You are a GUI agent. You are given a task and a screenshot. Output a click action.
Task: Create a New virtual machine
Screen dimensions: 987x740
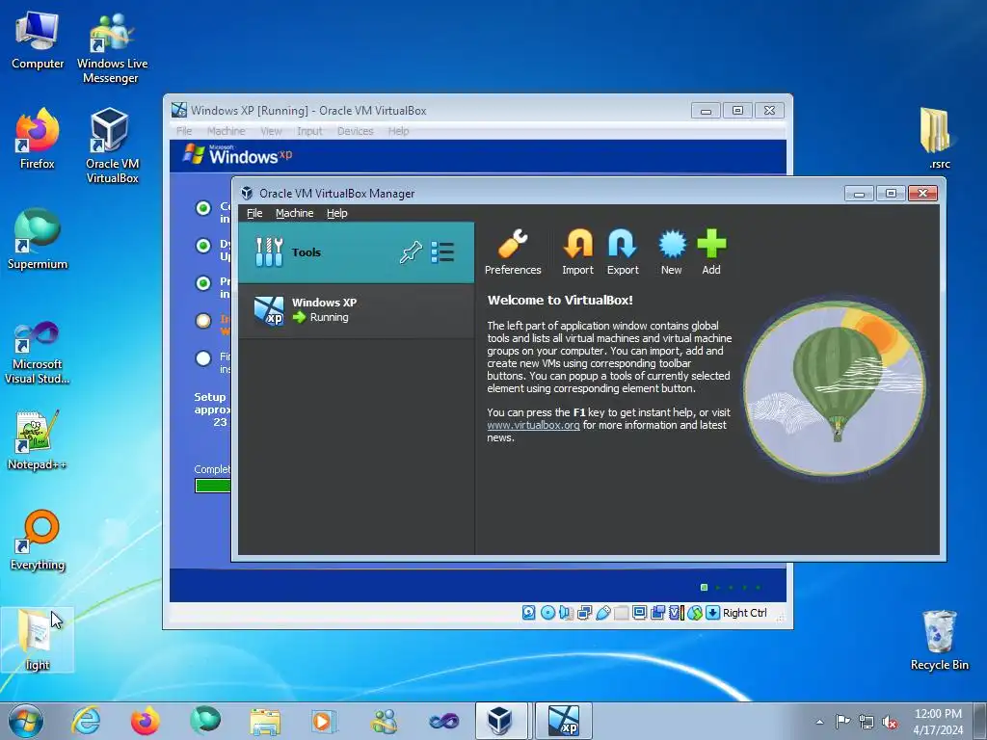point(672,251)
